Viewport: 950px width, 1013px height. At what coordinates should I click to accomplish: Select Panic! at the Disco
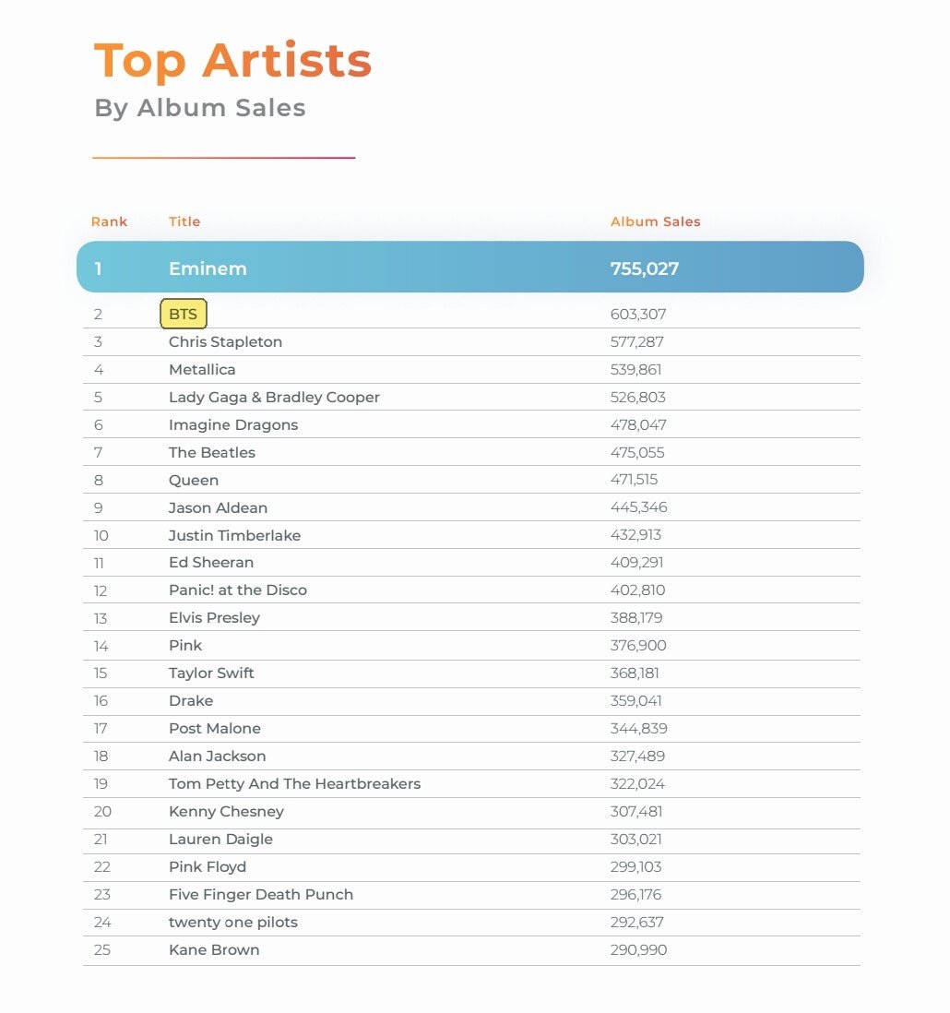click(x=238, y=590)
